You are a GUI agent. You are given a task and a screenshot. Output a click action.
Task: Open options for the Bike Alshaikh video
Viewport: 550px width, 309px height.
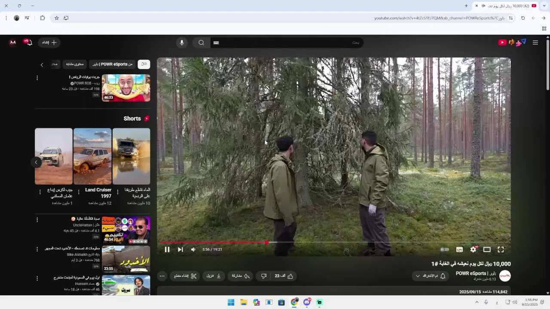pyautogui.click(x=37, y=249)
